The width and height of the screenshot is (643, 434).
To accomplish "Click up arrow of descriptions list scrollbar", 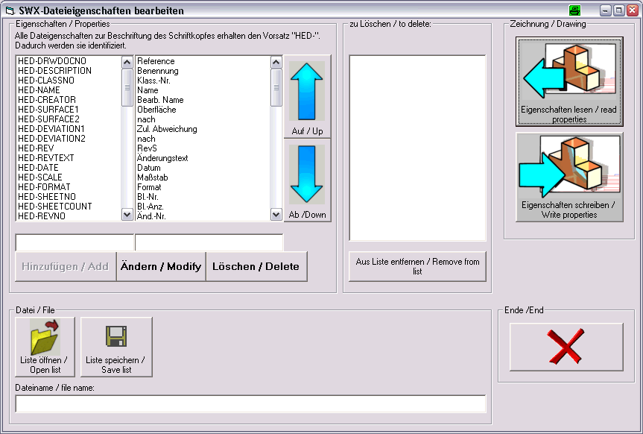I will click(276, 63).
